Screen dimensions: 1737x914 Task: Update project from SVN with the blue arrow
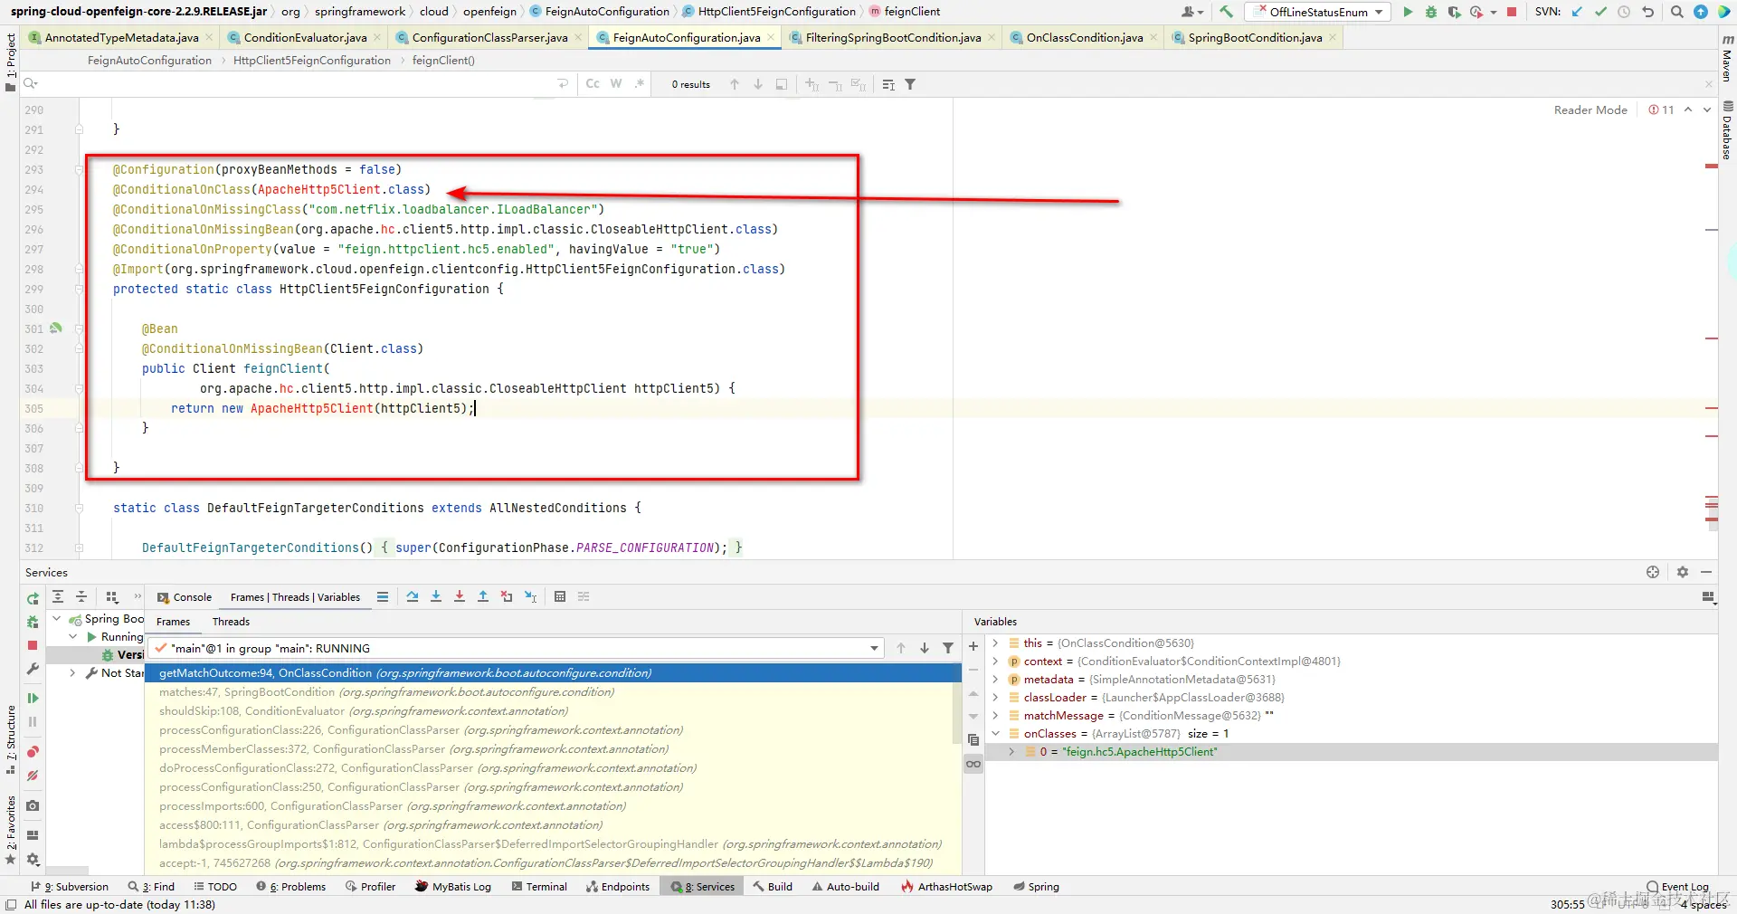1578,12
